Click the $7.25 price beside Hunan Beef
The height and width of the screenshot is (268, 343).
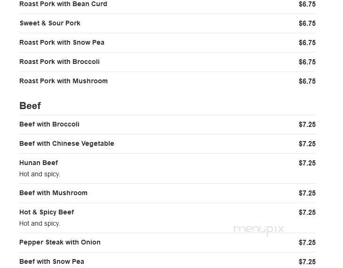[307, 163]
